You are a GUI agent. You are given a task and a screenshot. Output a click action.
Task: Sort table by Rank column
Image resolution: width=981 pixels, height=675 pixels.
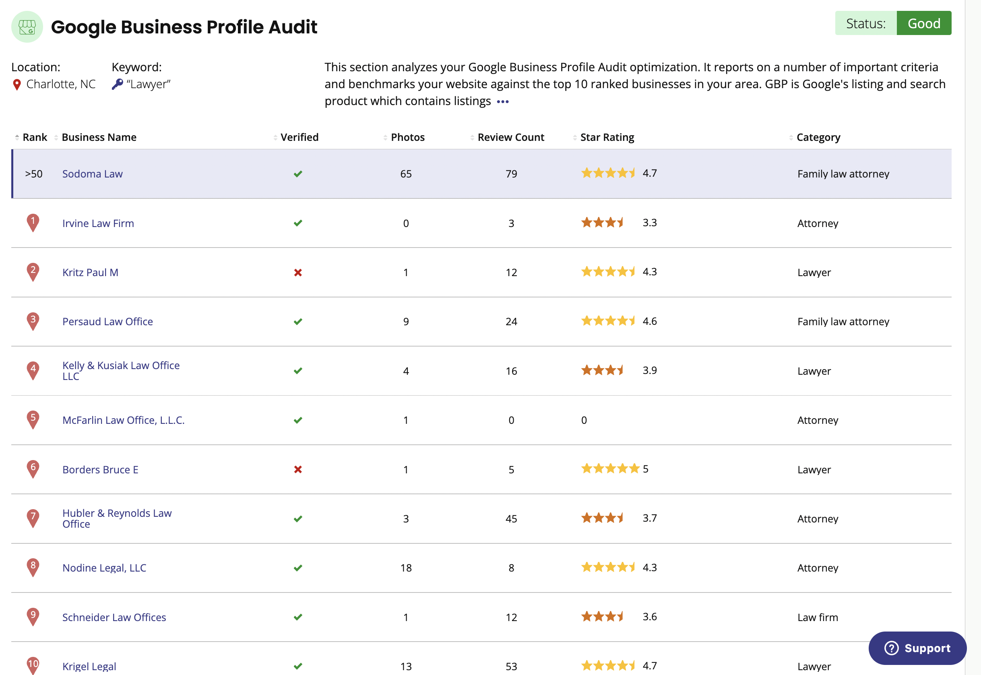pos(31,137)
